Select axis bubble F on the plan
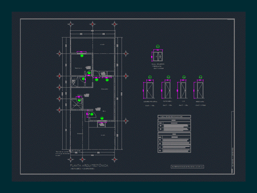Viewport: 257px width, 193px height. (126, 121)
